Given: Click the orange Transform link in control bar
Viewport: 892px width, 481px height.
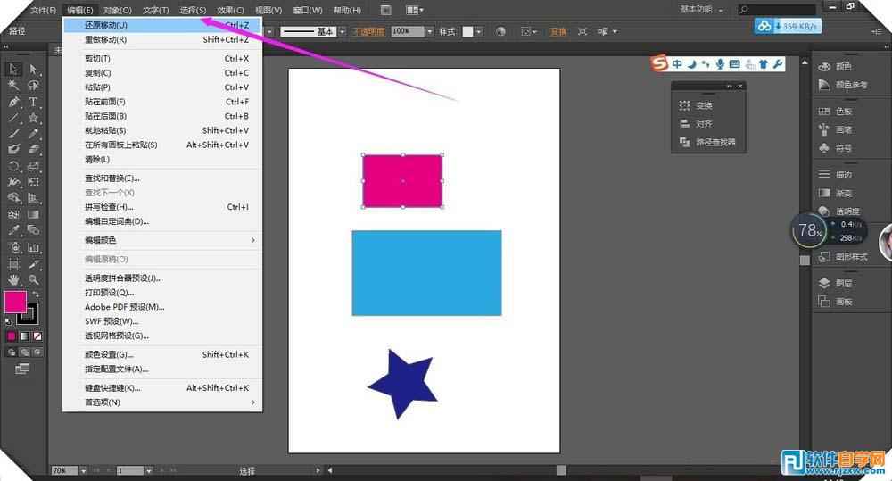Looking at the screenshot, I should [x=558, y=32].
